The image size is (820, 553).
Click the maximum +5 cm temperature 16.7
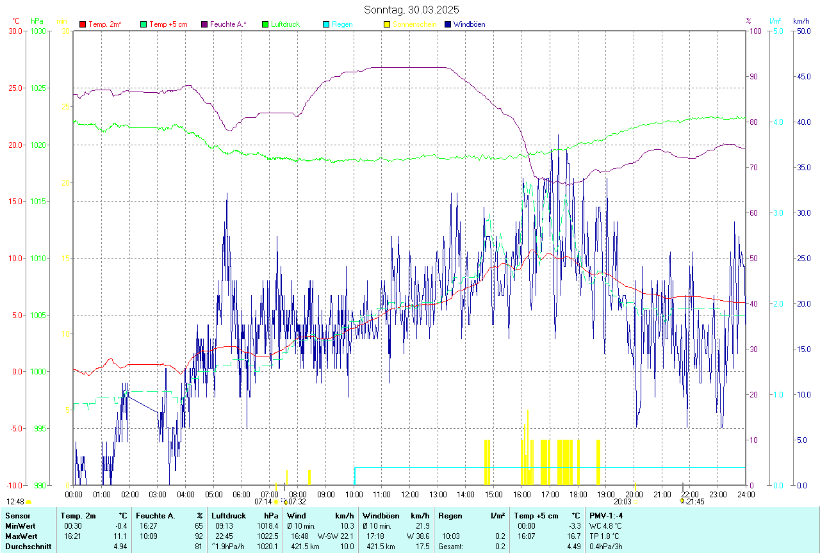(573, 536)
